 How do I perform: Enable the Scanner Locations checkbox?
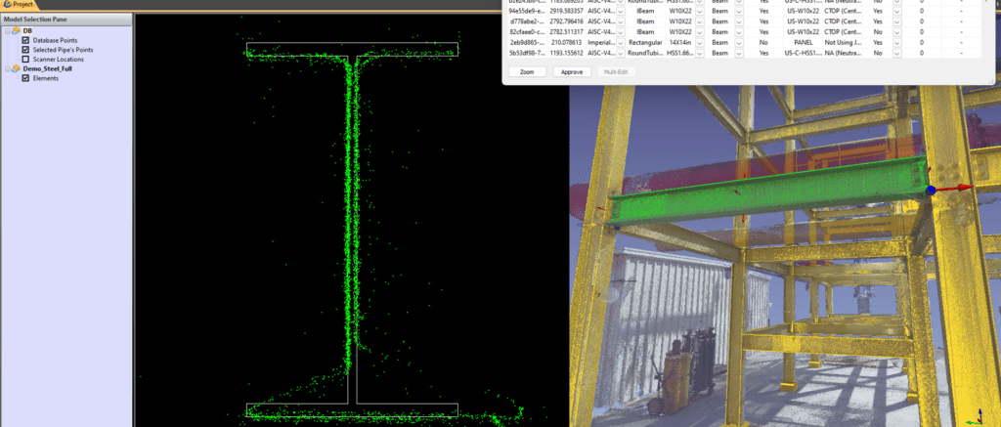click(25, 60)
